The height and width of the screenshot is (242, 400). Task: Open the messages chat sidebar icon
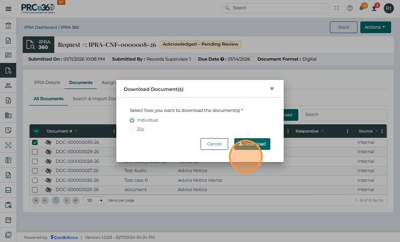point(8,55)
